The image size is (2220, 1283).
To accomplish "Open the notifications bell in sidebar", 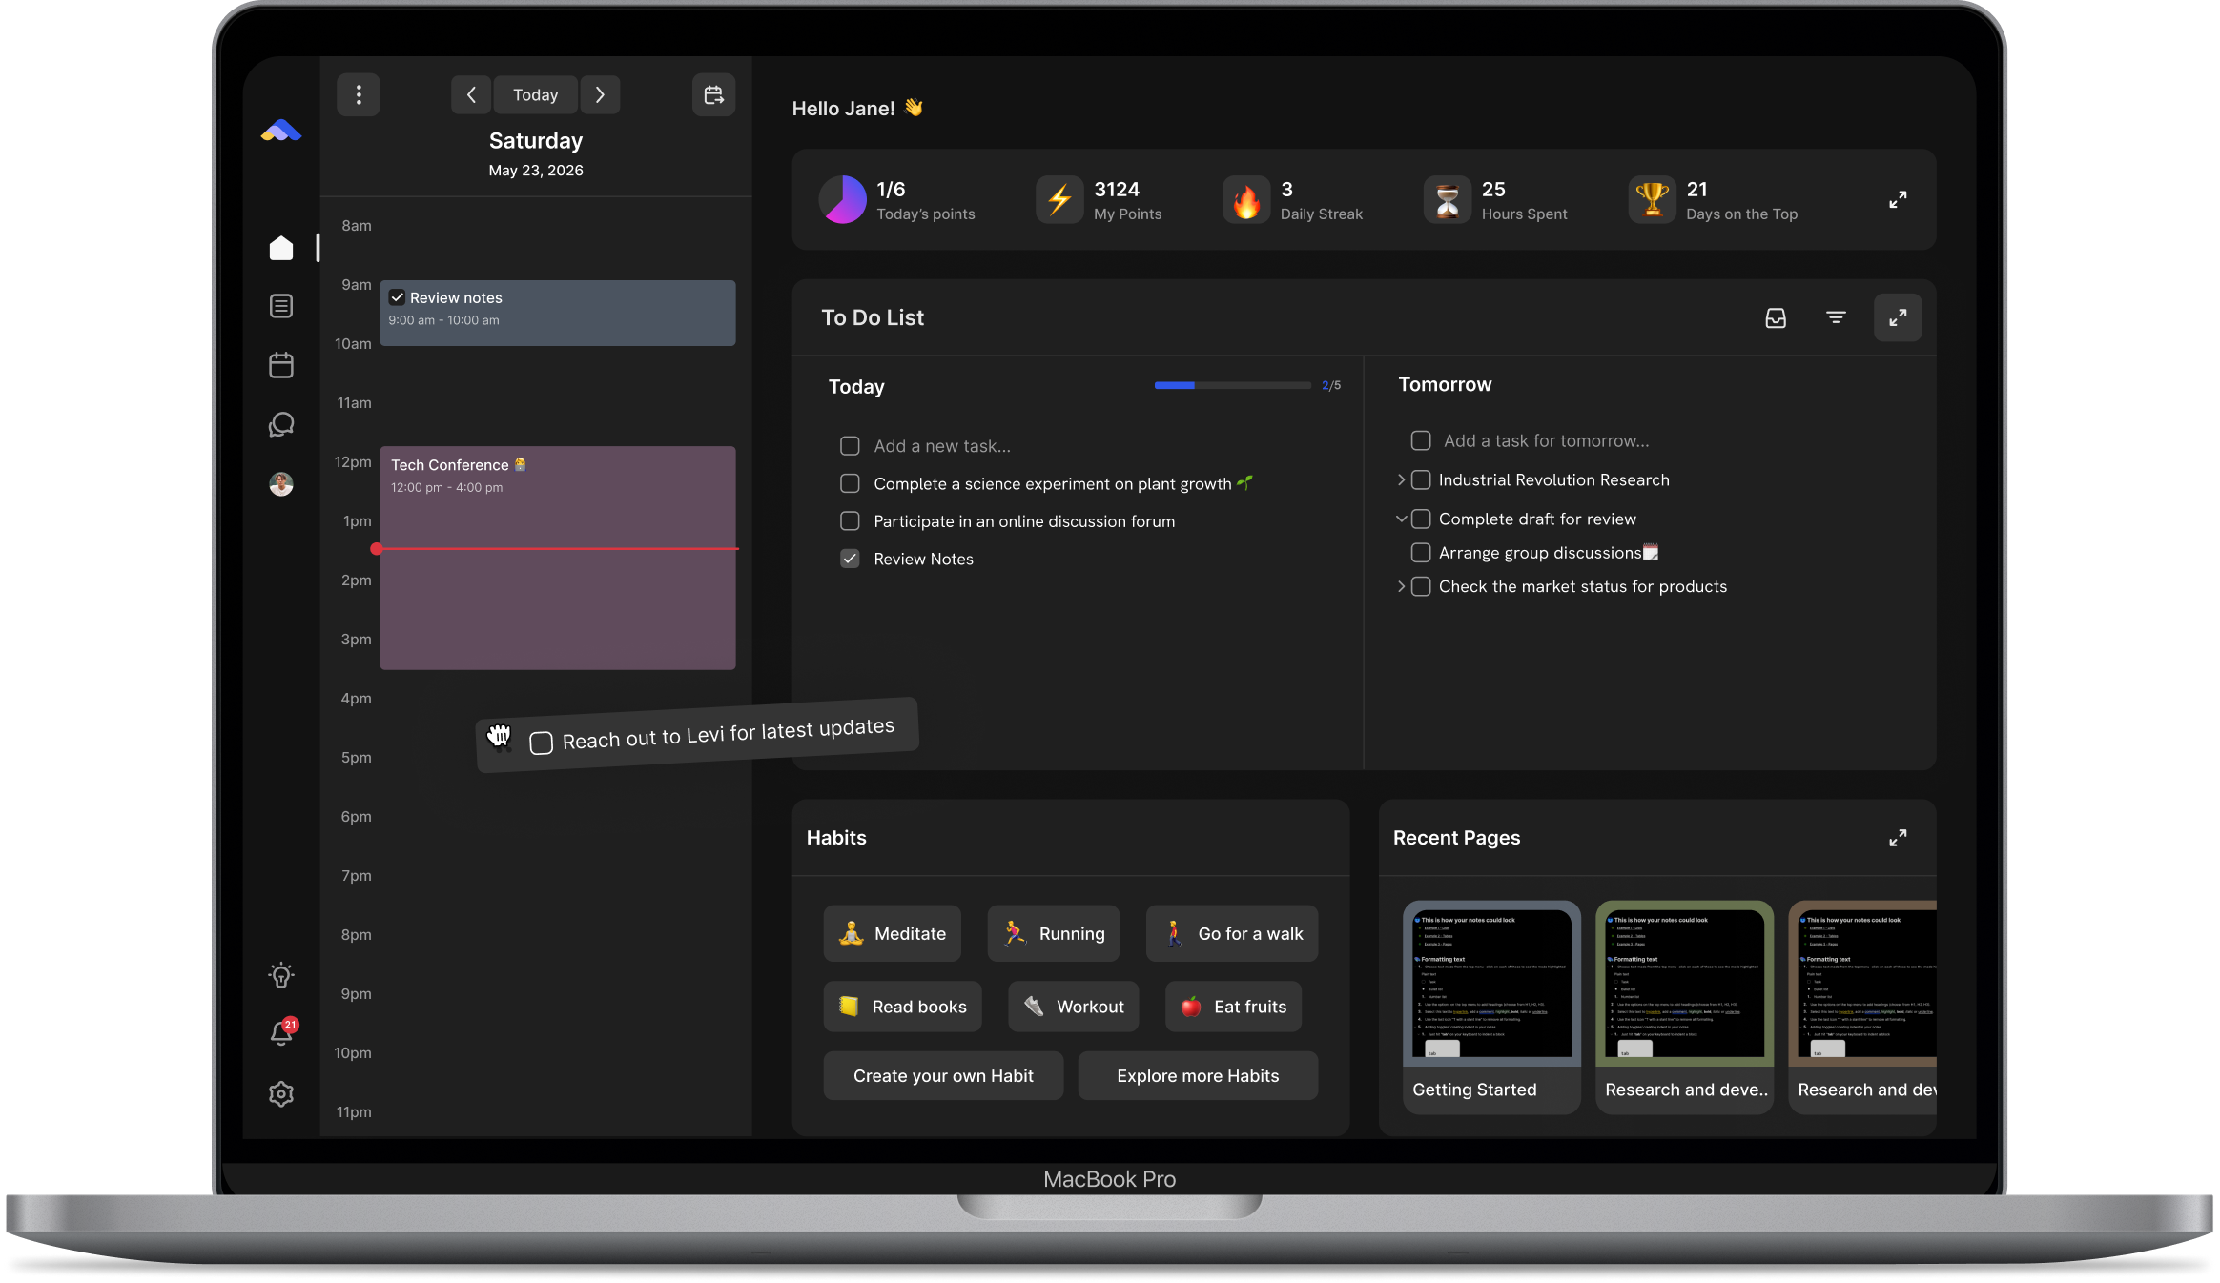I will click(x=281, y=1033).
